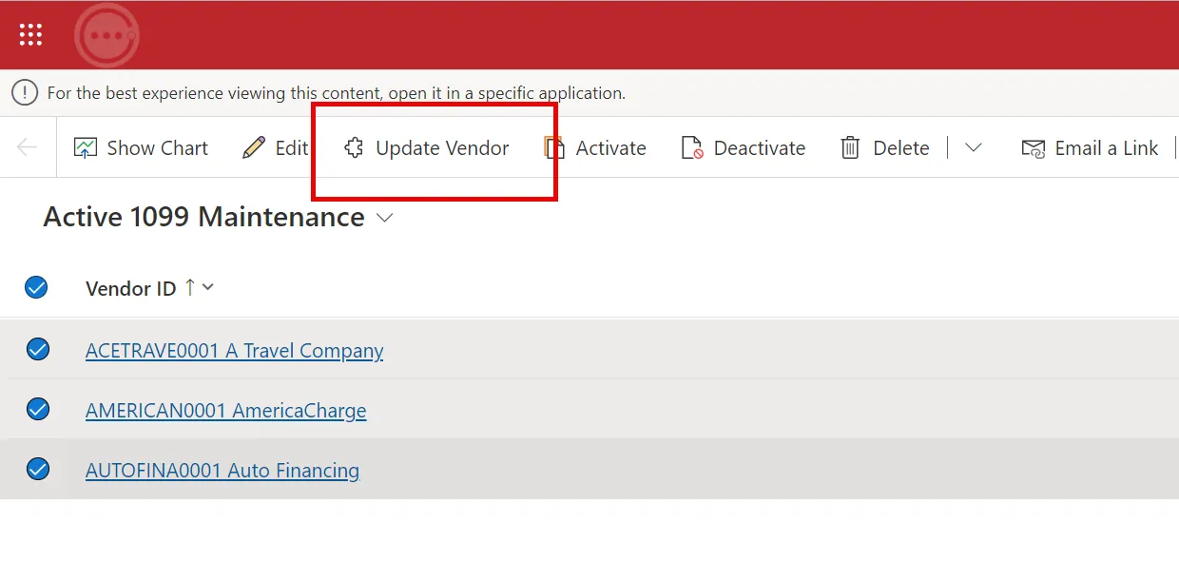
Task: Click the Edit command label
Action: (x=292, y=148)
